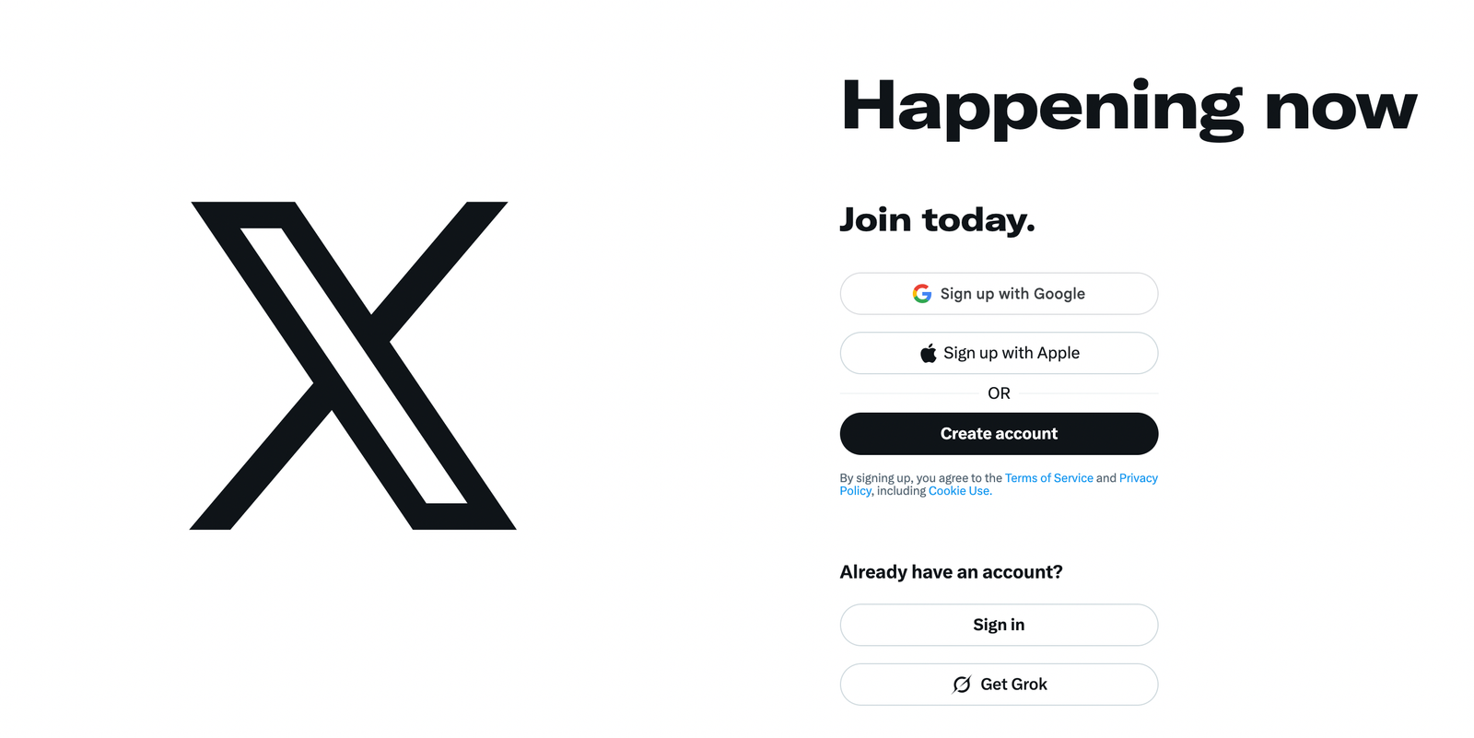Click the word "including" in the disclaimer
Image resolution: width=1474 pixels, height=738 pixels.
901,491
